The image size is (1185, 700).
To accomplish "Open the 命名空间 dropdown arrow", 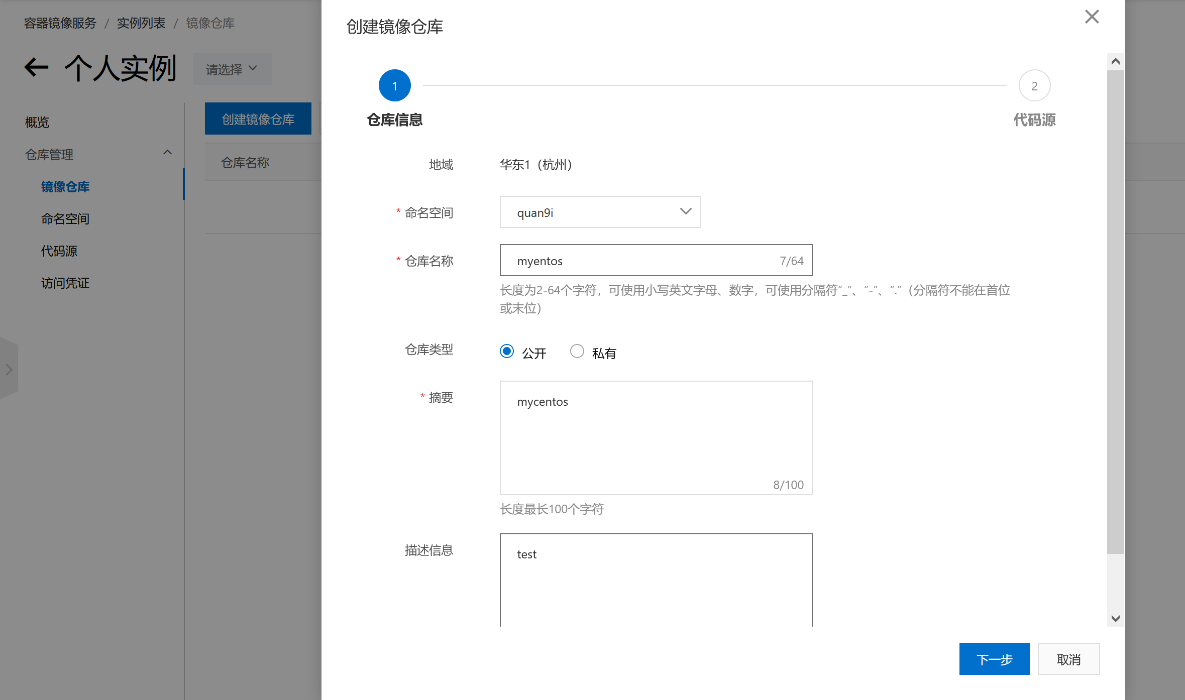I will click(685, 211).
